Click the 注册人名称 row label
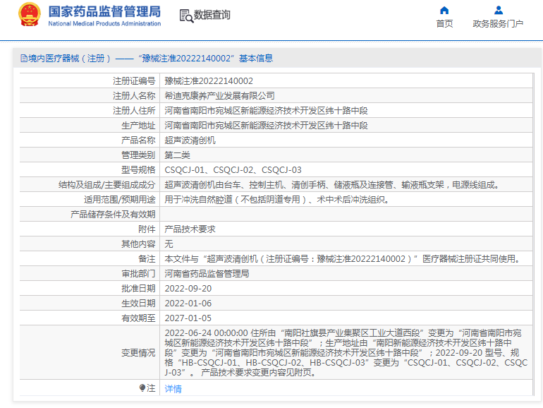 click(x=134, y=96)
